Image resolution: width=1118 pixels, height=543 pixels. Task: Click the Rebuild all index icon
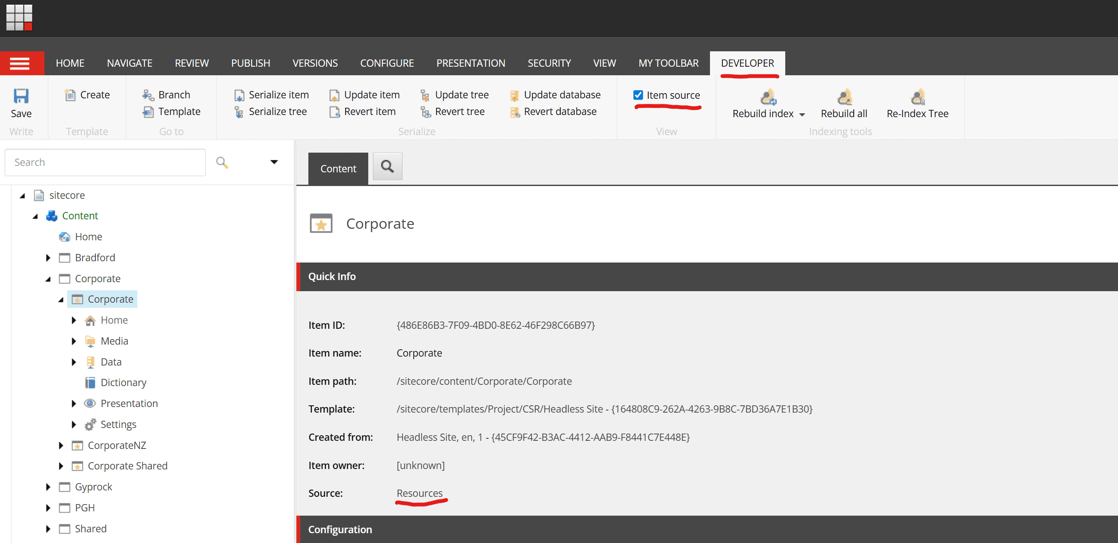click(x=844, y=97)
